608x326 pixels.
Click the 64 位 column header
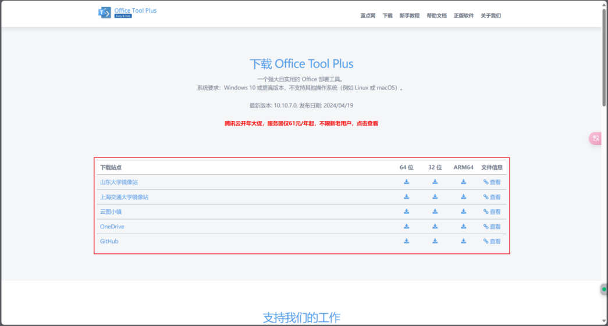(406, 167)
